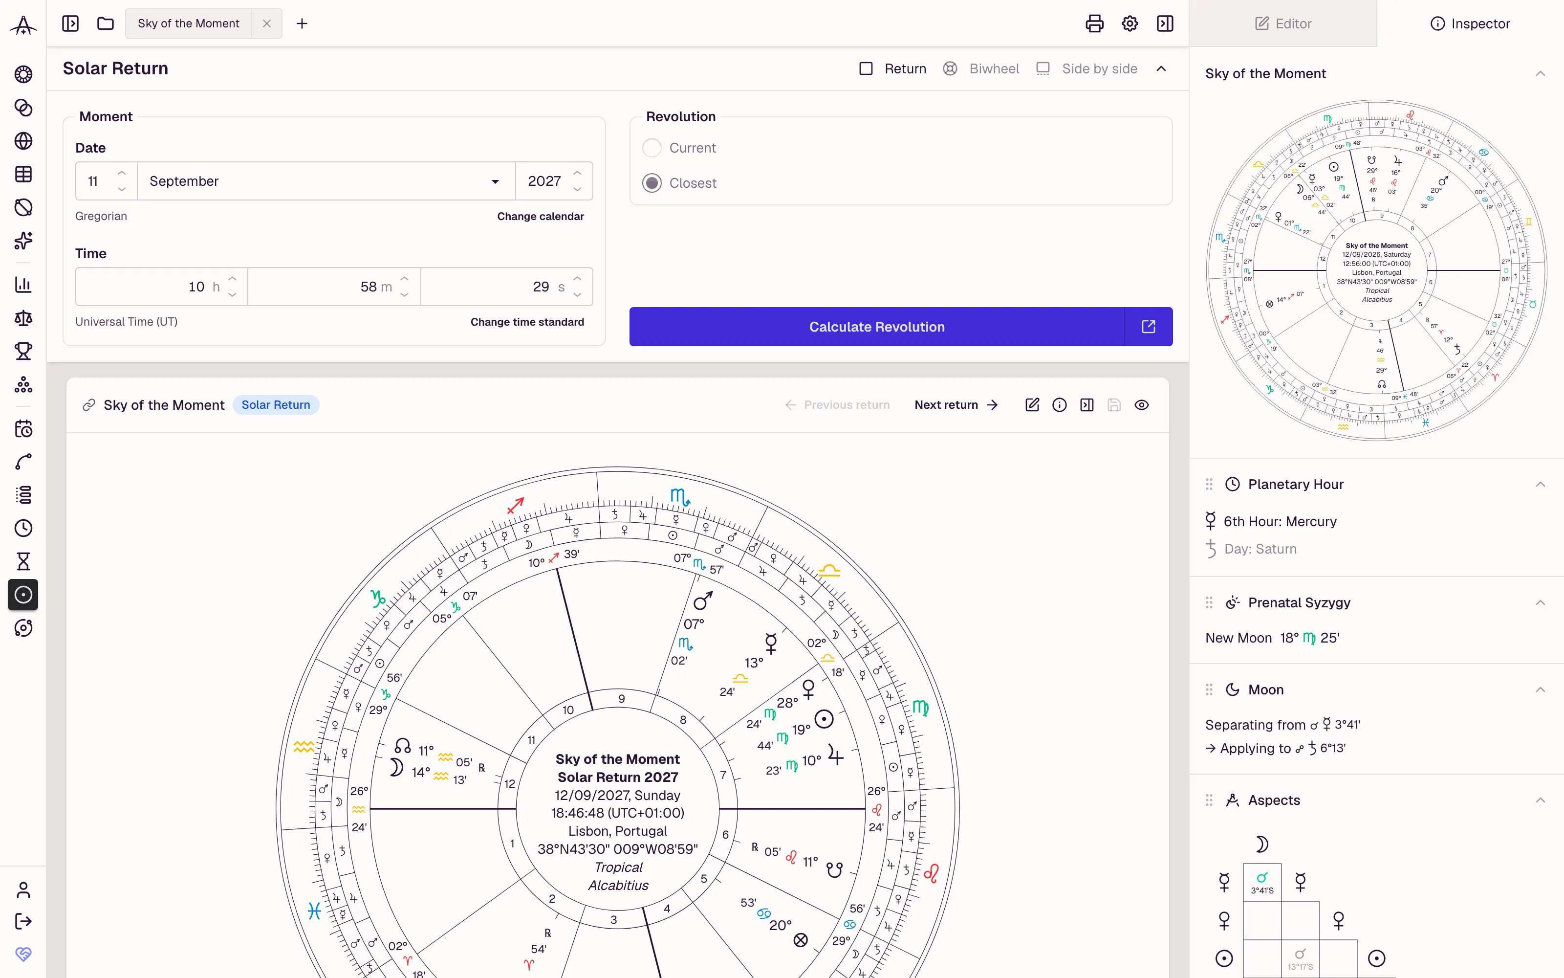Collapse the Planetary Hour section
The height and width of the screenshot is (978, 1564).
(1540, 485)
